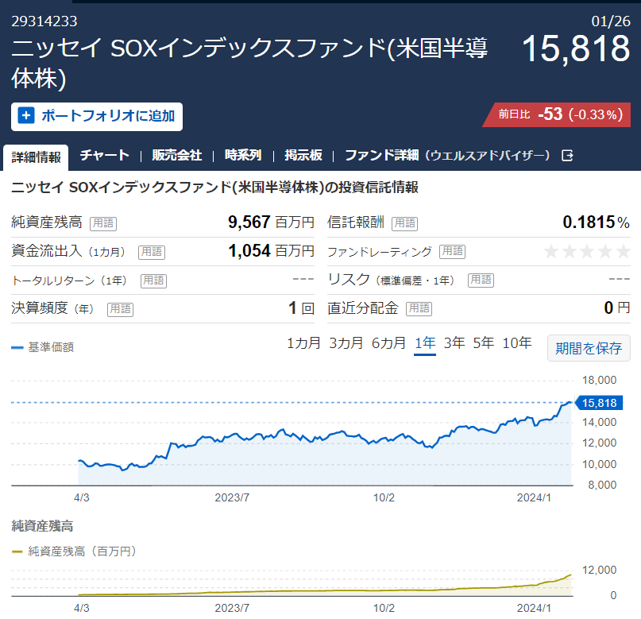Click the 期間を保存 button

pos(589,348)
